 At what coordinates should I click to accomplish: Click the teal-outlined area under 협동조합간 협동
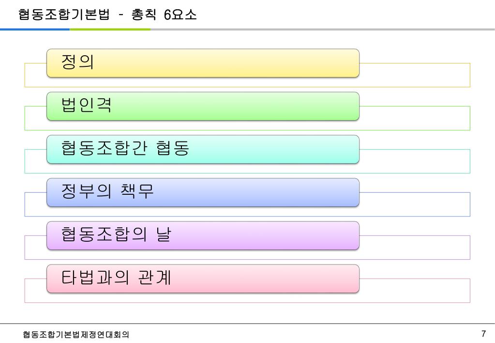coord(247,169)
